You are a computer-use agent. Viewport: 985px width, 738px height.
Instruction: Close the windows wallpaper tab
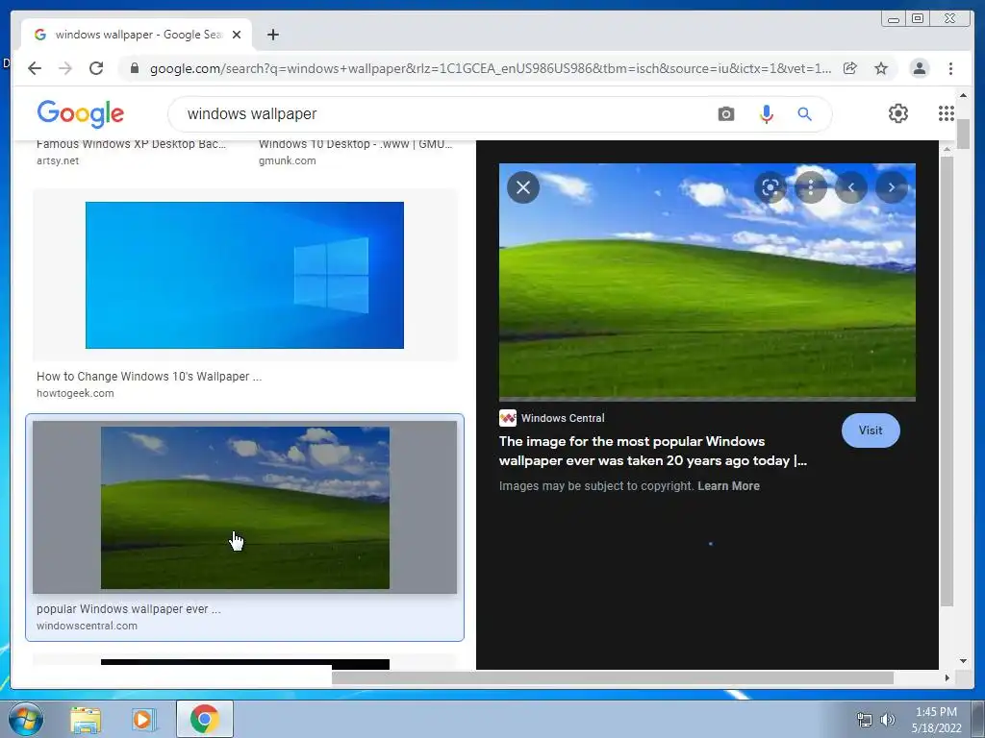(237, 35)
